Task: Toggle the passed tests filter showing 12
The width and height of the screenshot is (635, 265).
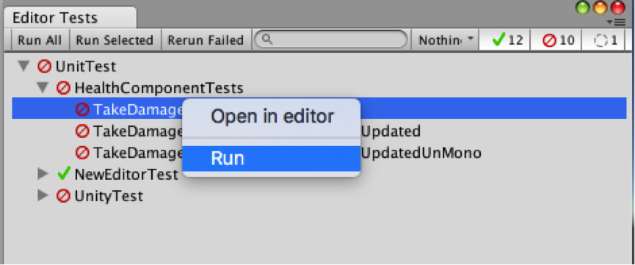Action: tap(504, 40)
